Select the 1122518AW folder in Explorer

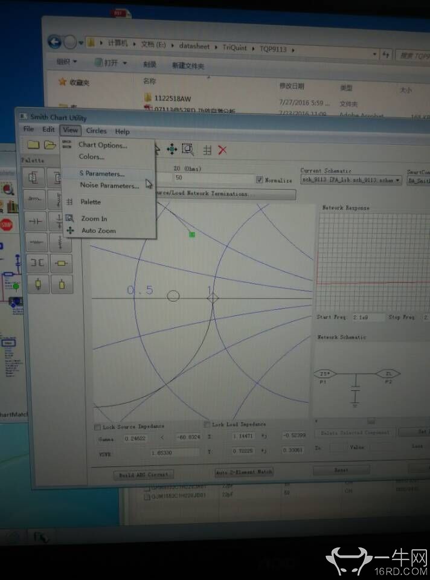(172, 98)
